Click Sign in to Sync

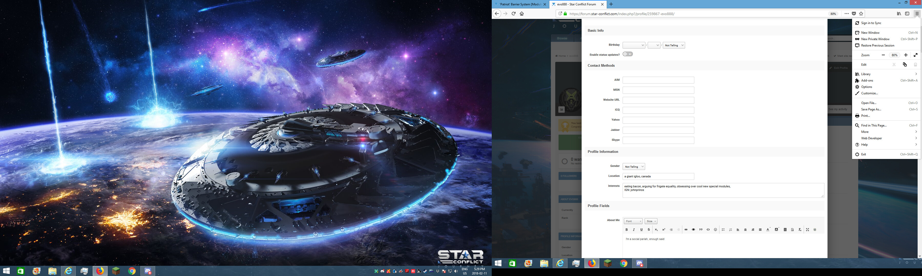[x=871, y=23]
